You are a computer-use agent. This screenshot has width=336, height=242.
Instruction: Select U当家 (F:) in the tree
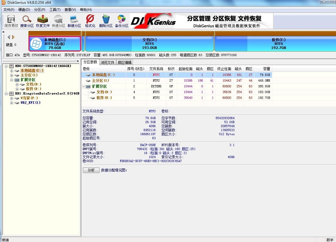tap(29, 98)
